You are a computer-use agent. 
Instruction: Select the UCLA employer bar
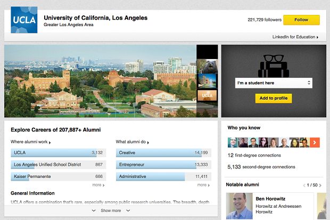pos(59,153)
